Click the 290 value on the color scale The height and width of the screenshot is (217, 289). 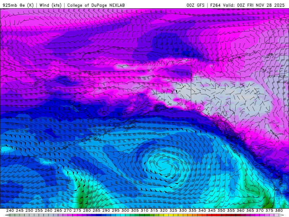[106, 210]
